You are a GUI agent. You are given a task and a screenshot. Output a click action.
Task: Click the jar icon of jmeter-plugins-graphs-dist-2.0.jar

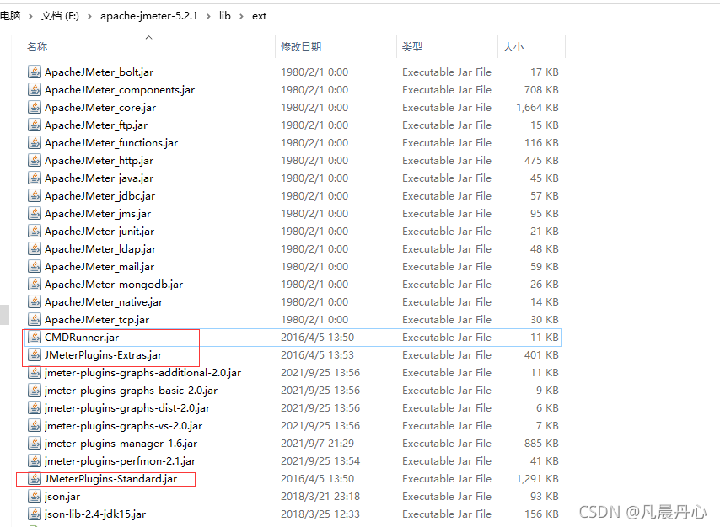pos(35,407)
